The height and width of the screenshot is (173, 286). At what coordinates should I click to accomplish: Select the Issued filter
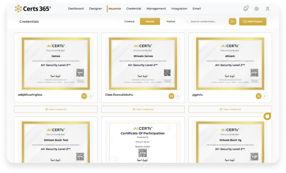tap(150, 21)
